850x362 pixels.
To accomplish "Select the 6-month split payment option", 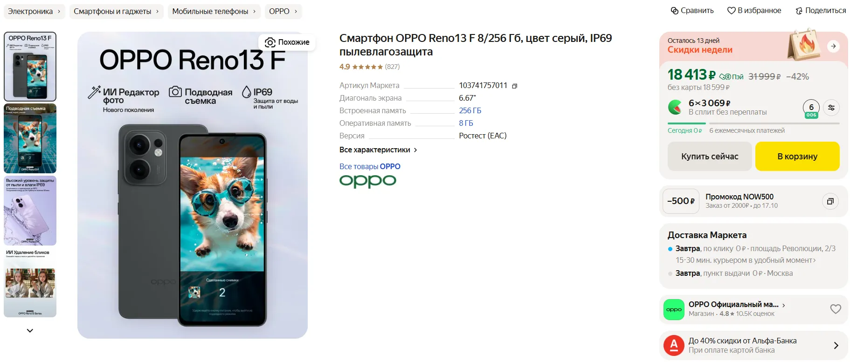I will (x=811, y=109).
